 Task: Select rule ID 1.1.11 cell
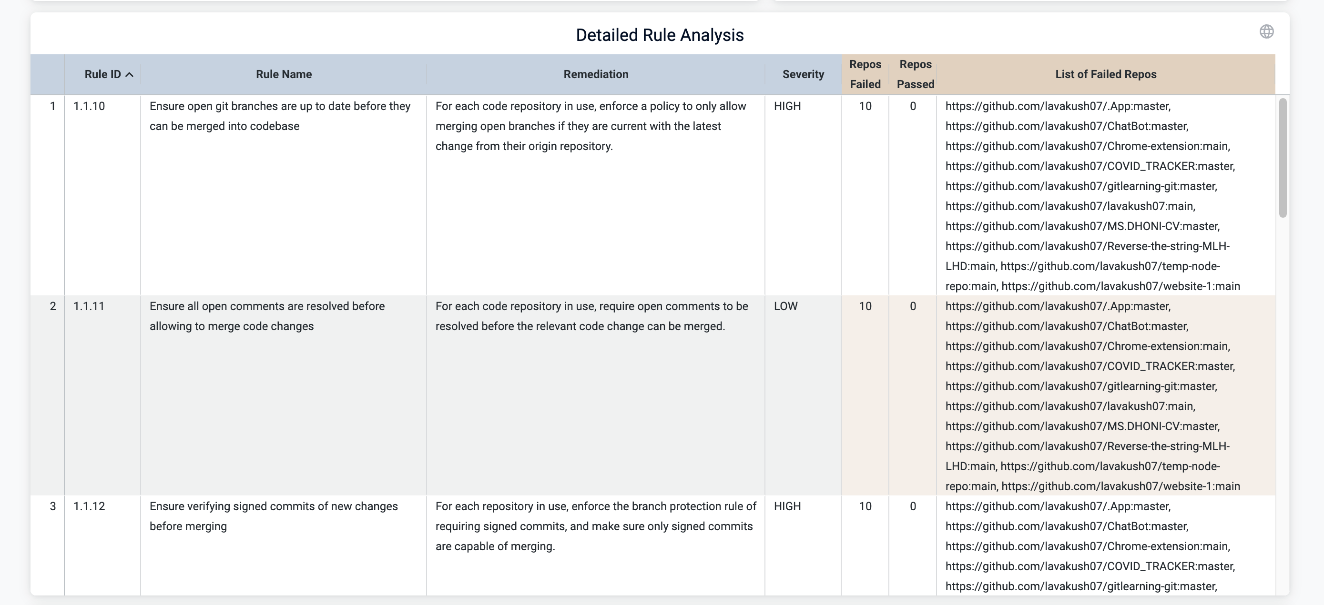coord(89,307)
